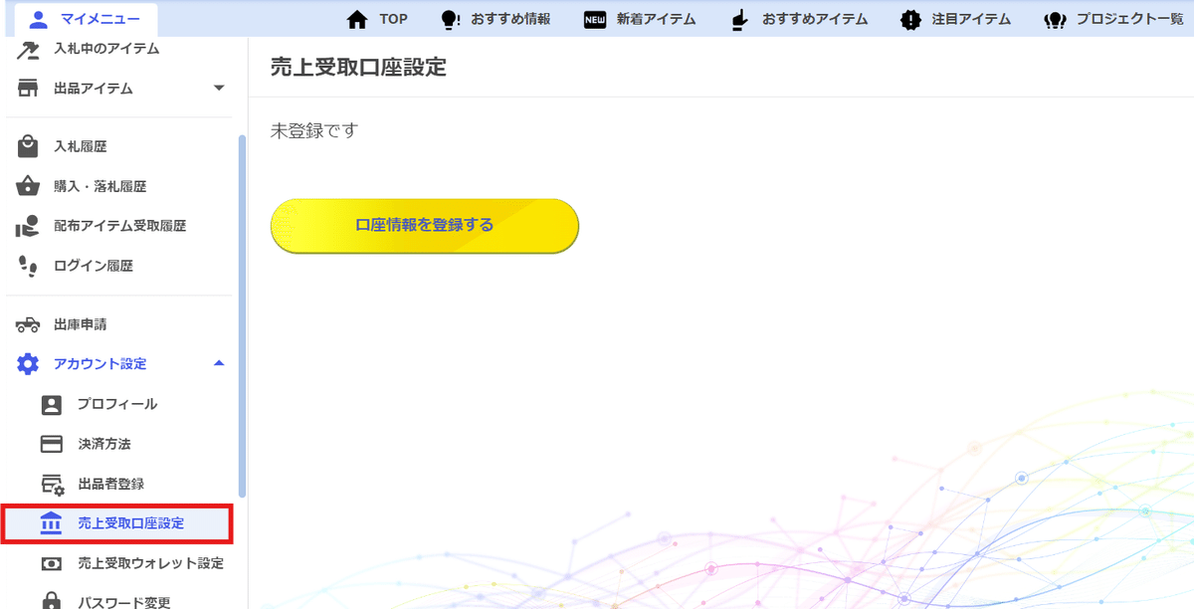
Task: Click the 未登録です status text
Action: pyautogui.click(x=313, y=130)
